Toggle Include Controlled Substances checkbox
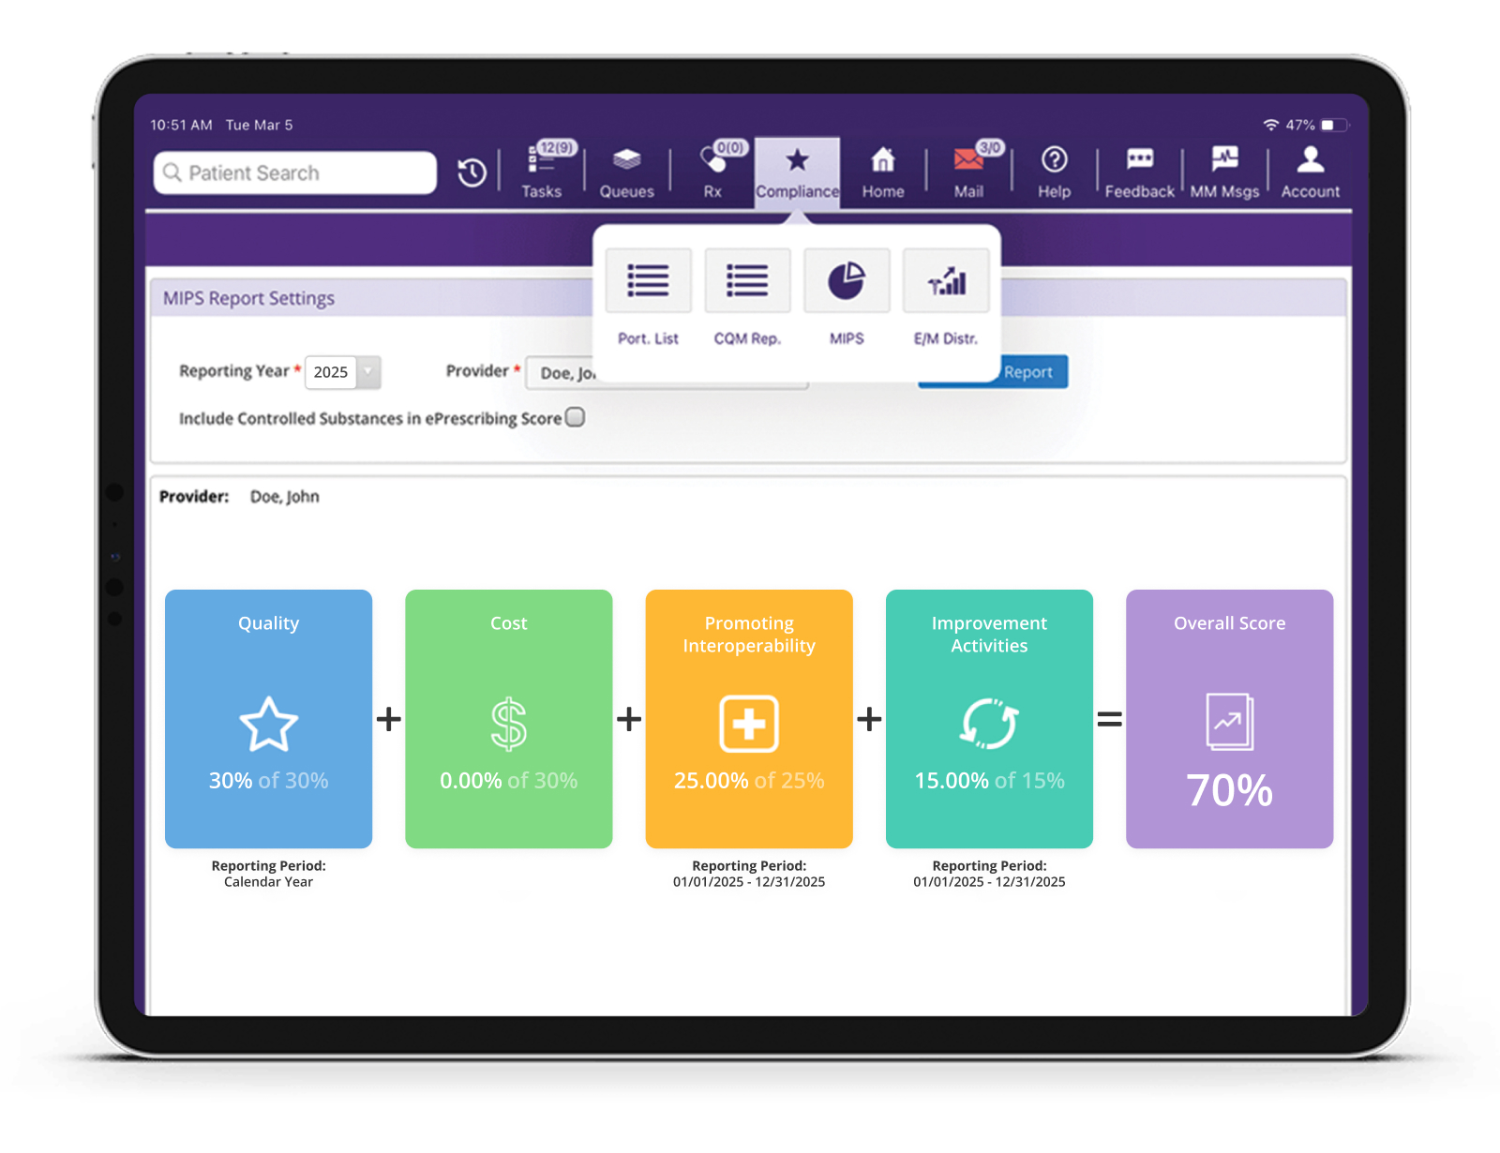 (576, 417)
